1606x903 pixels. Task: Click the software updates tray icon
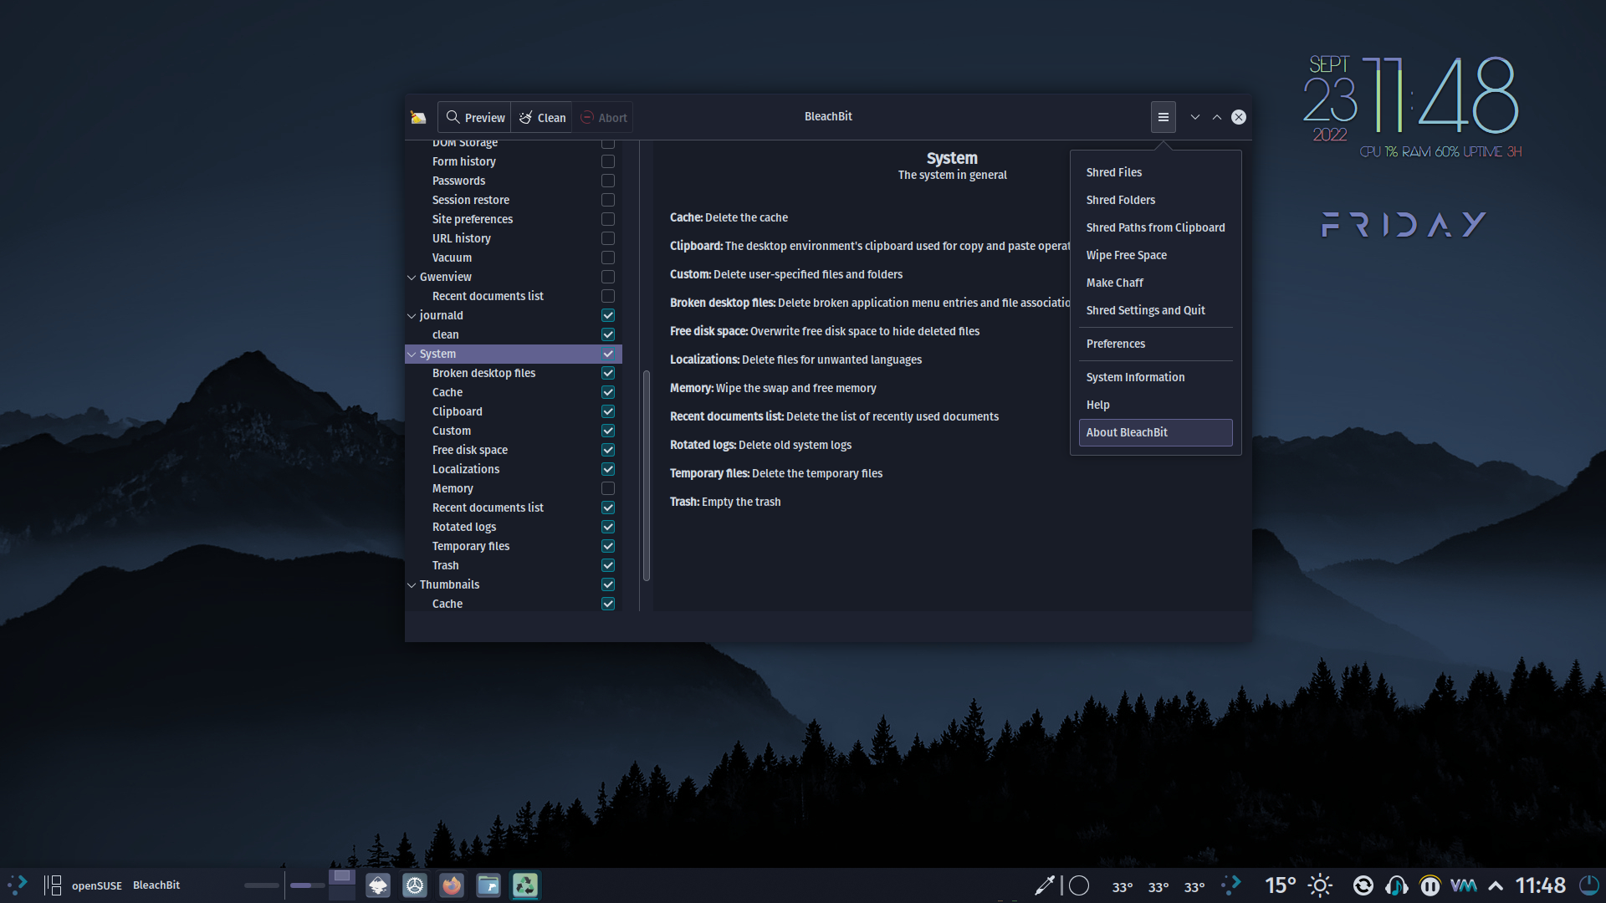coord(1363,885)
